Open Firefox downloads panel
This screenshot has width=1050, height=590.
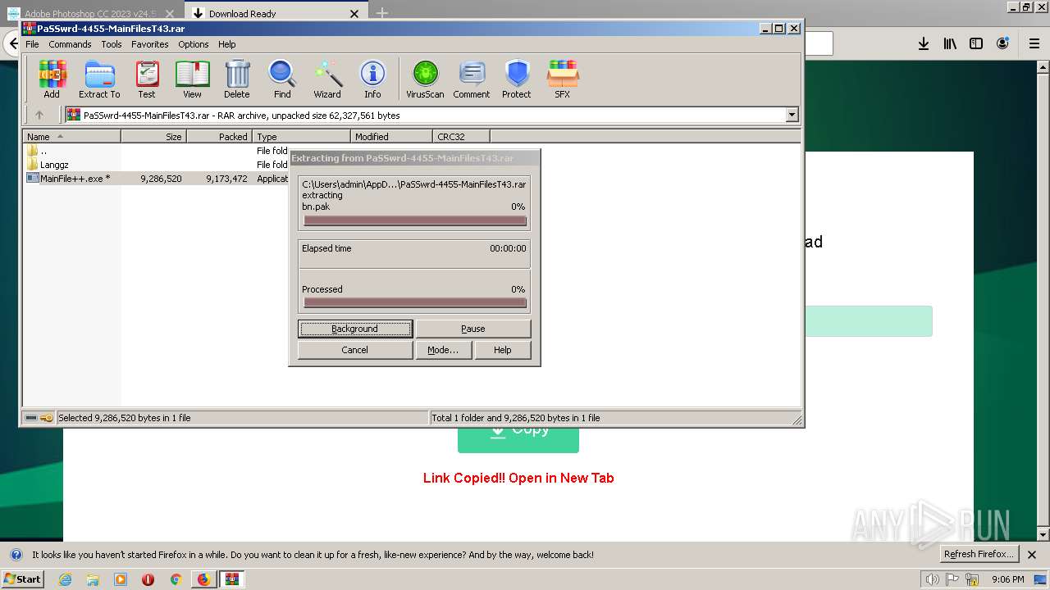pyautogui.click(x=924, y=44)
